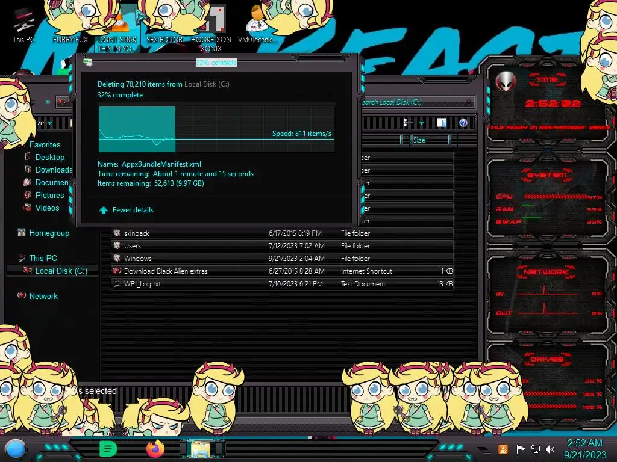617x462 pixels.
Task: Select the DONT STICK THIS IN YO... VLC shortcut
Action: click(117, 28)
